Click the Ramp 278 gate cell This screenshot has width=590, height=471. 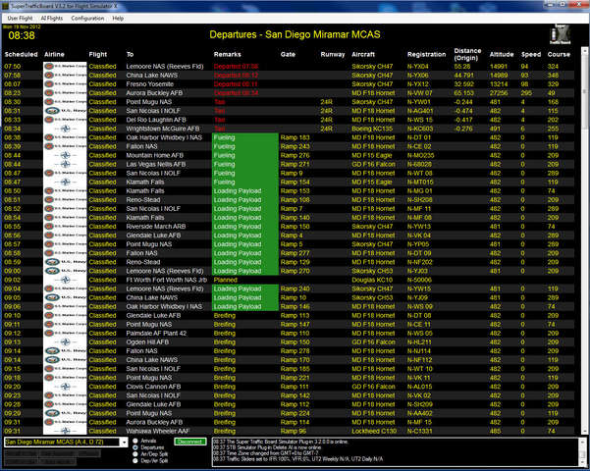[295, 351]
